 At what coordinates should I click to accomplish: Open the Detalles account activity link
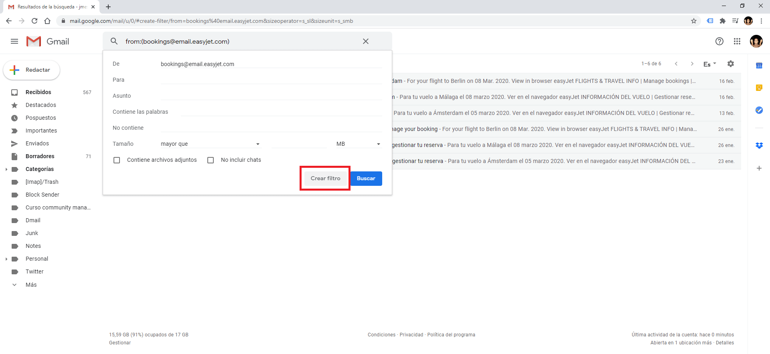point(725,343)
